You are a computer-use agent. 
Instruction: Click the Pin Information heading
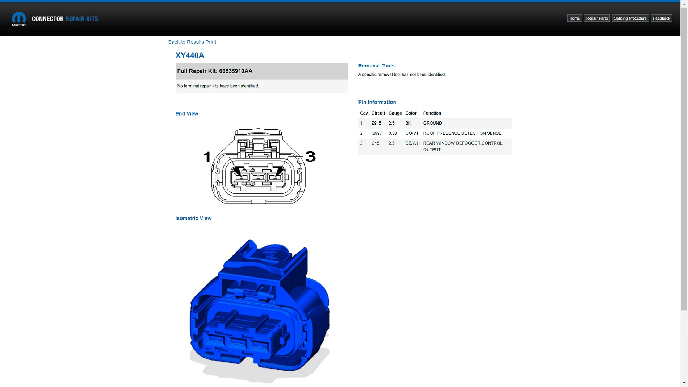click(x=377, y=103)
